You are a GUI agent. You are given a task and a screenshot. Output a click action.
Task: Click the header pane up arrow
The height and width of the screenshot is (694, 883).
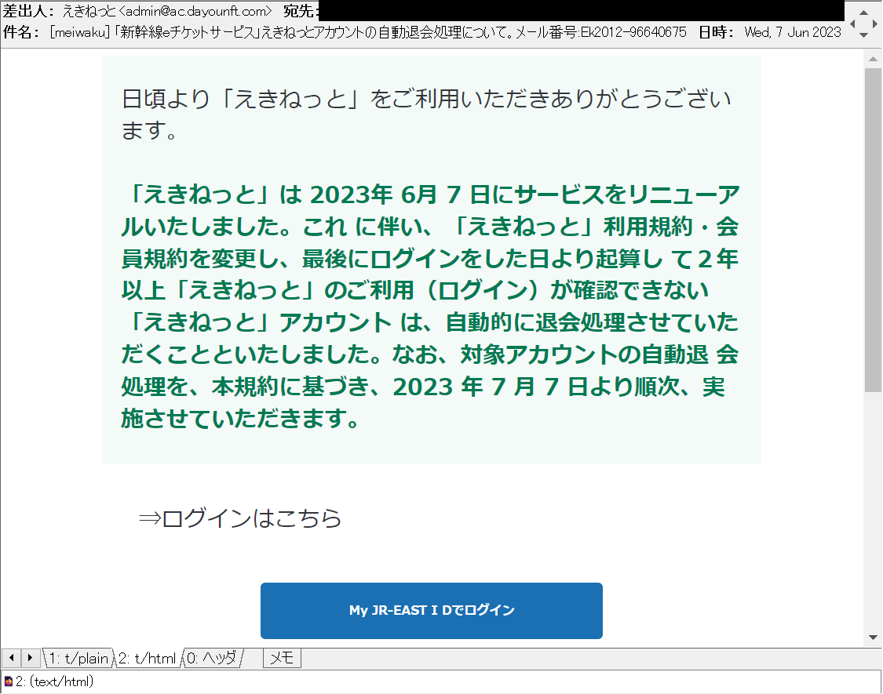(864, 12)
